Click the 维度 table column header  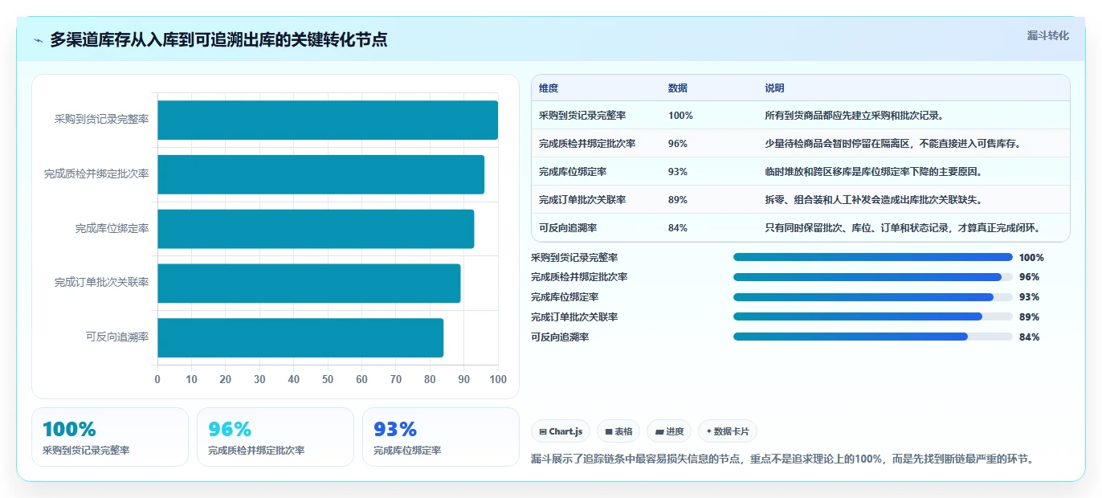[549, 88]
